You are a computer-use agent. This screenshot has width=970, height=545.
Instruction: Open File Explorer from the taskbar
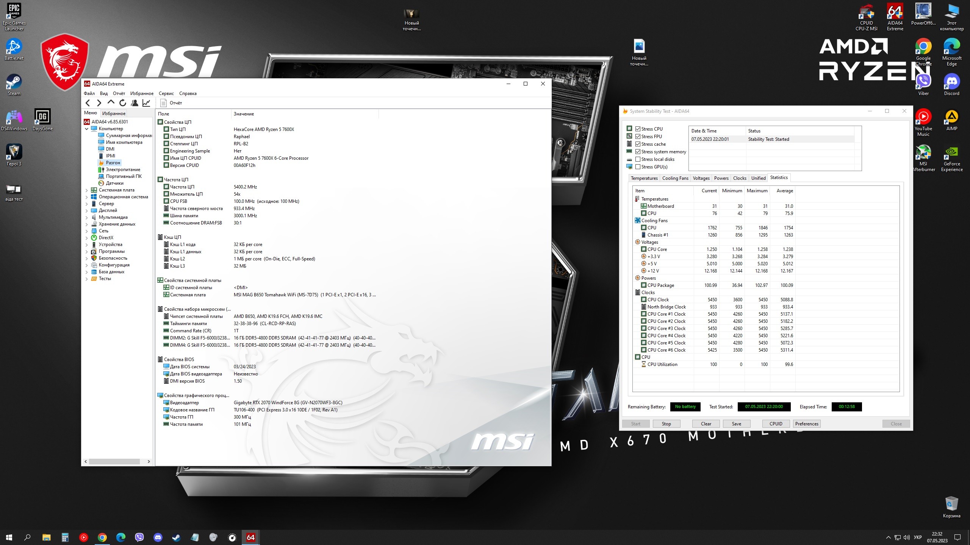coord(46,537)
